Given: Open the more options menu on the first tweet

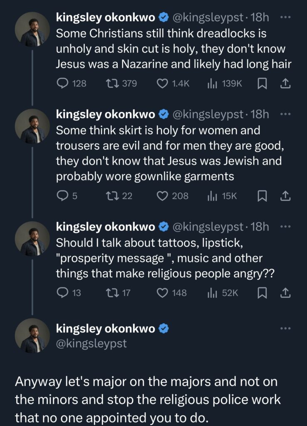Looking at the screenshot, I should [x=285, y=17].
